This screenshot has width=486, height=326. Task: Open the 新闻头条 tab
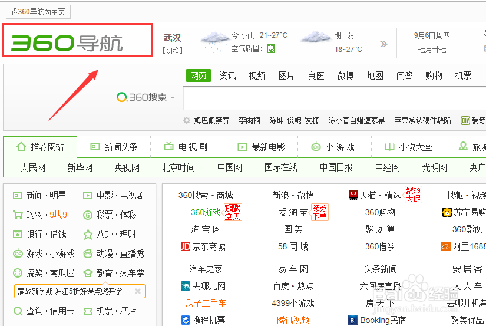pos(114,147)
